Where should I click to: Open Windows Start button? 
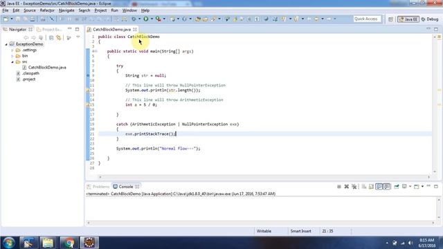point(8,243)
